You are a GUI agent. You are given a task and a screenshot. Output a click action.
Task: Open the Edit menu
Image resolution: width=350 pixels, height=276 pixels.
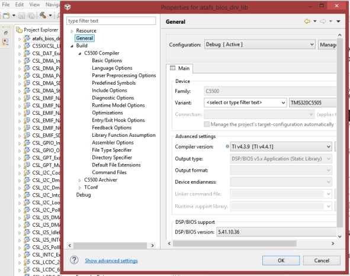pyautogui.click(x=20, y=5)
